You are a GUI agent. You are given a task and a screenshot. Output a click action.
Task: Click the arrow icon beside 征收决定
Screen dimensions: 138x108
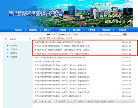click(x=8, y=45)
